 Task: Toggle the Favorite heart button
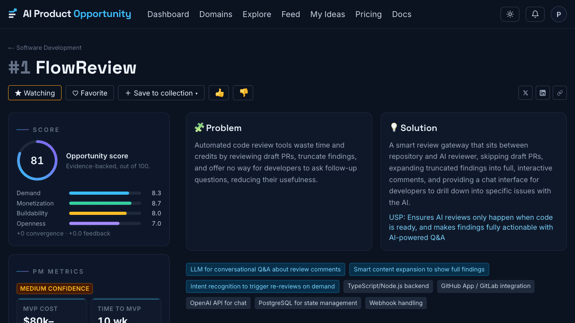(x=90, y=93)
